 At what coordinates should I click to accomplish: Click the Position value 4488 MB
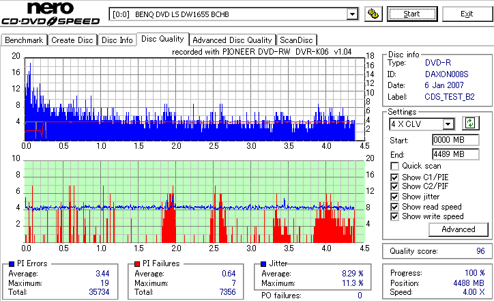point(469,283)
